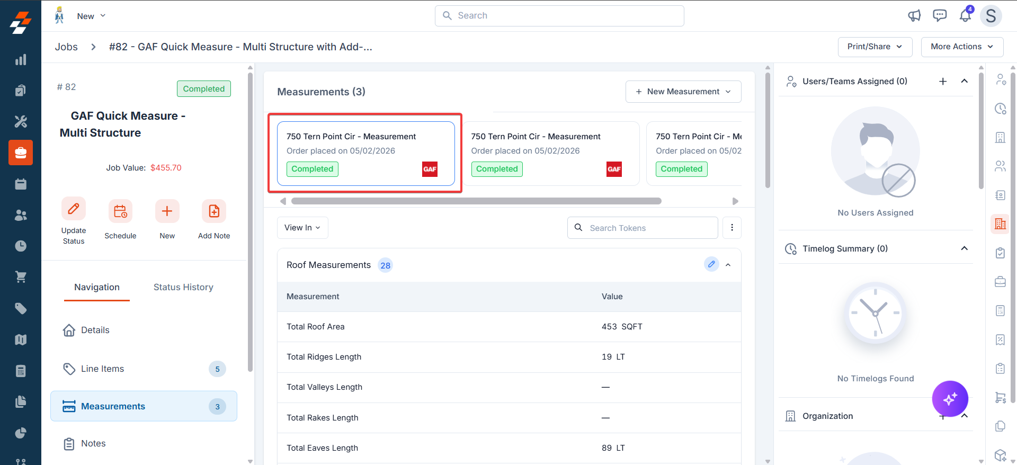Select Measurements in job navigation
This screenshot has width=1017, height=465.
coord(144,406)
